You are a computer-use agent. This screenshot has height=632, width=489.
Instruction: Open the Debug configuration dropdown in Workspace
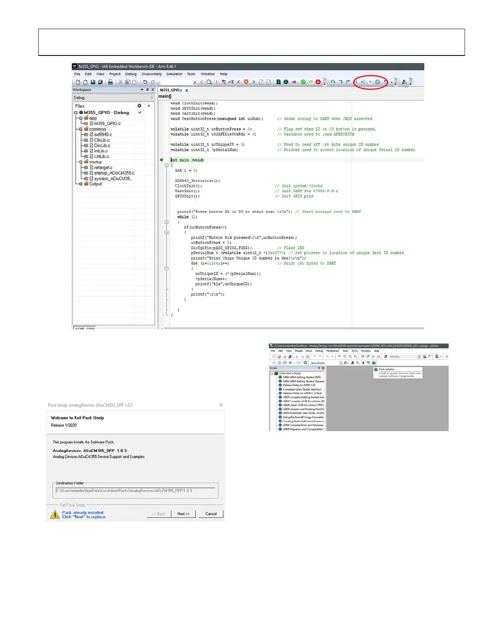tap(151, 97)
